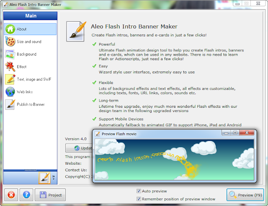Go to Text, image and SWF section
Screen dimensions: 268x206
30,79
